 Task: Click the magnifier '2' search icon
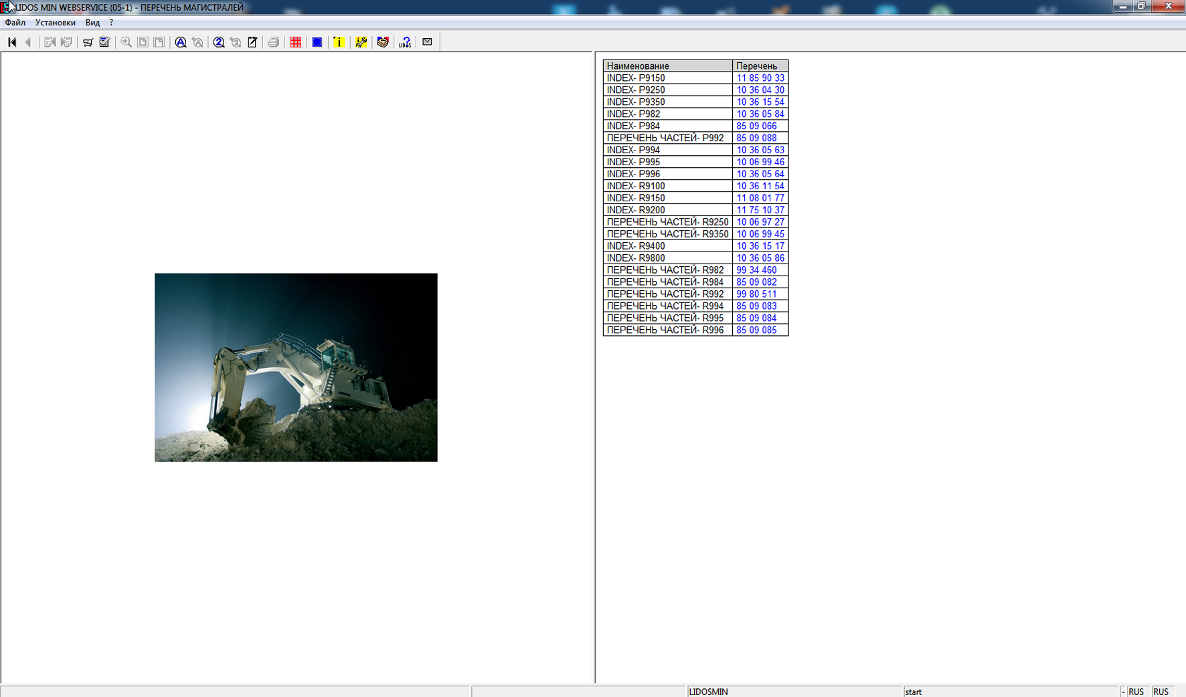pyautogui.click(x=219, y=42)
